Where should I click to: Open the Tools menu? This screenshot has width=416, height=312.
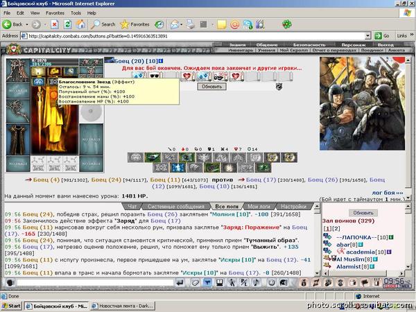[76, 13]
